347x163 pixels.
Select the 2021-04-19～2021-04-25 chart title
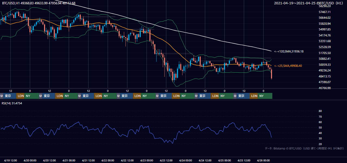pos(309,3)
